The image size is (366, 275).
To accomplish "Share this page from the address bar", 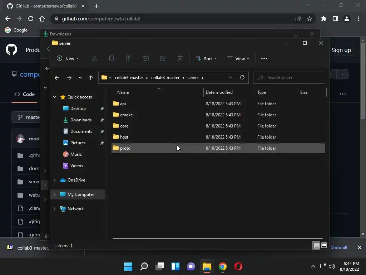I will pyautogui.click(x=298, y=19).
